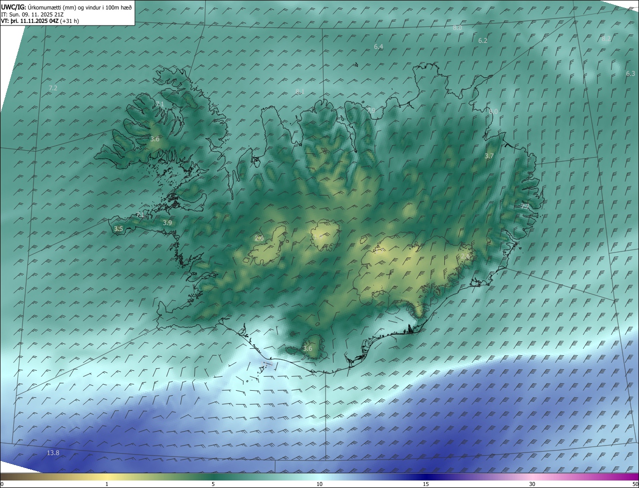Click the 50 tick on the color scale
Screen dimensions: 639x488
pyautogui.click(x=635, y=484)
